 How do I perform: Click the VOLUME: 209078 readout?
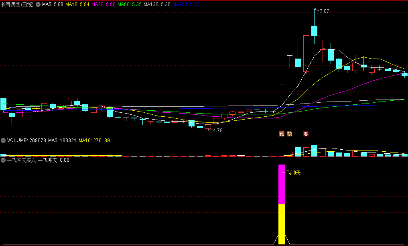[26, 140]
